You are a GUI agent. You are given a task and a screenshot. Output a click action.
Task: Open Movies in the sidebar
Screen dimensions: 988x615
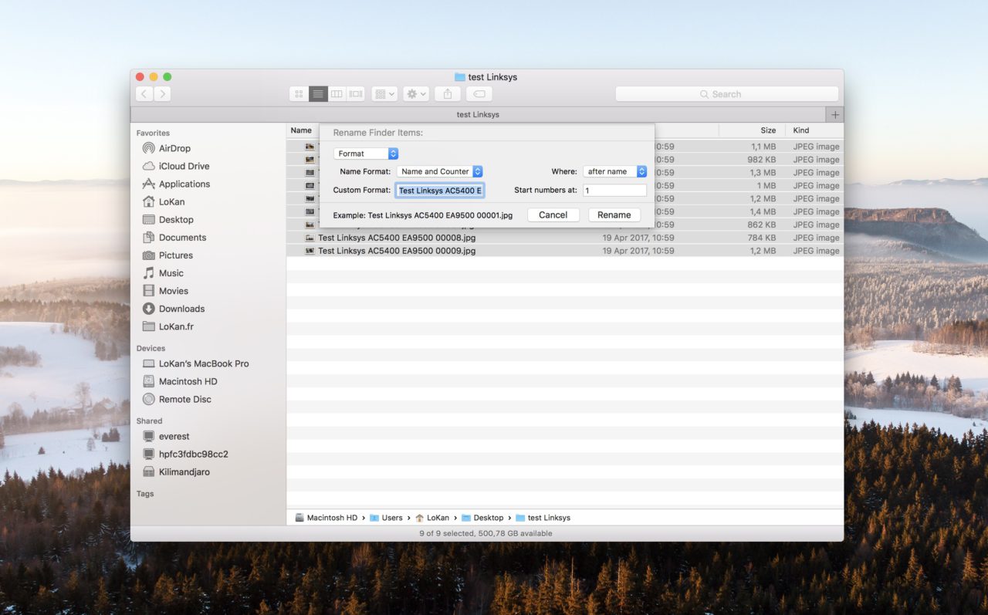(173, 290)
